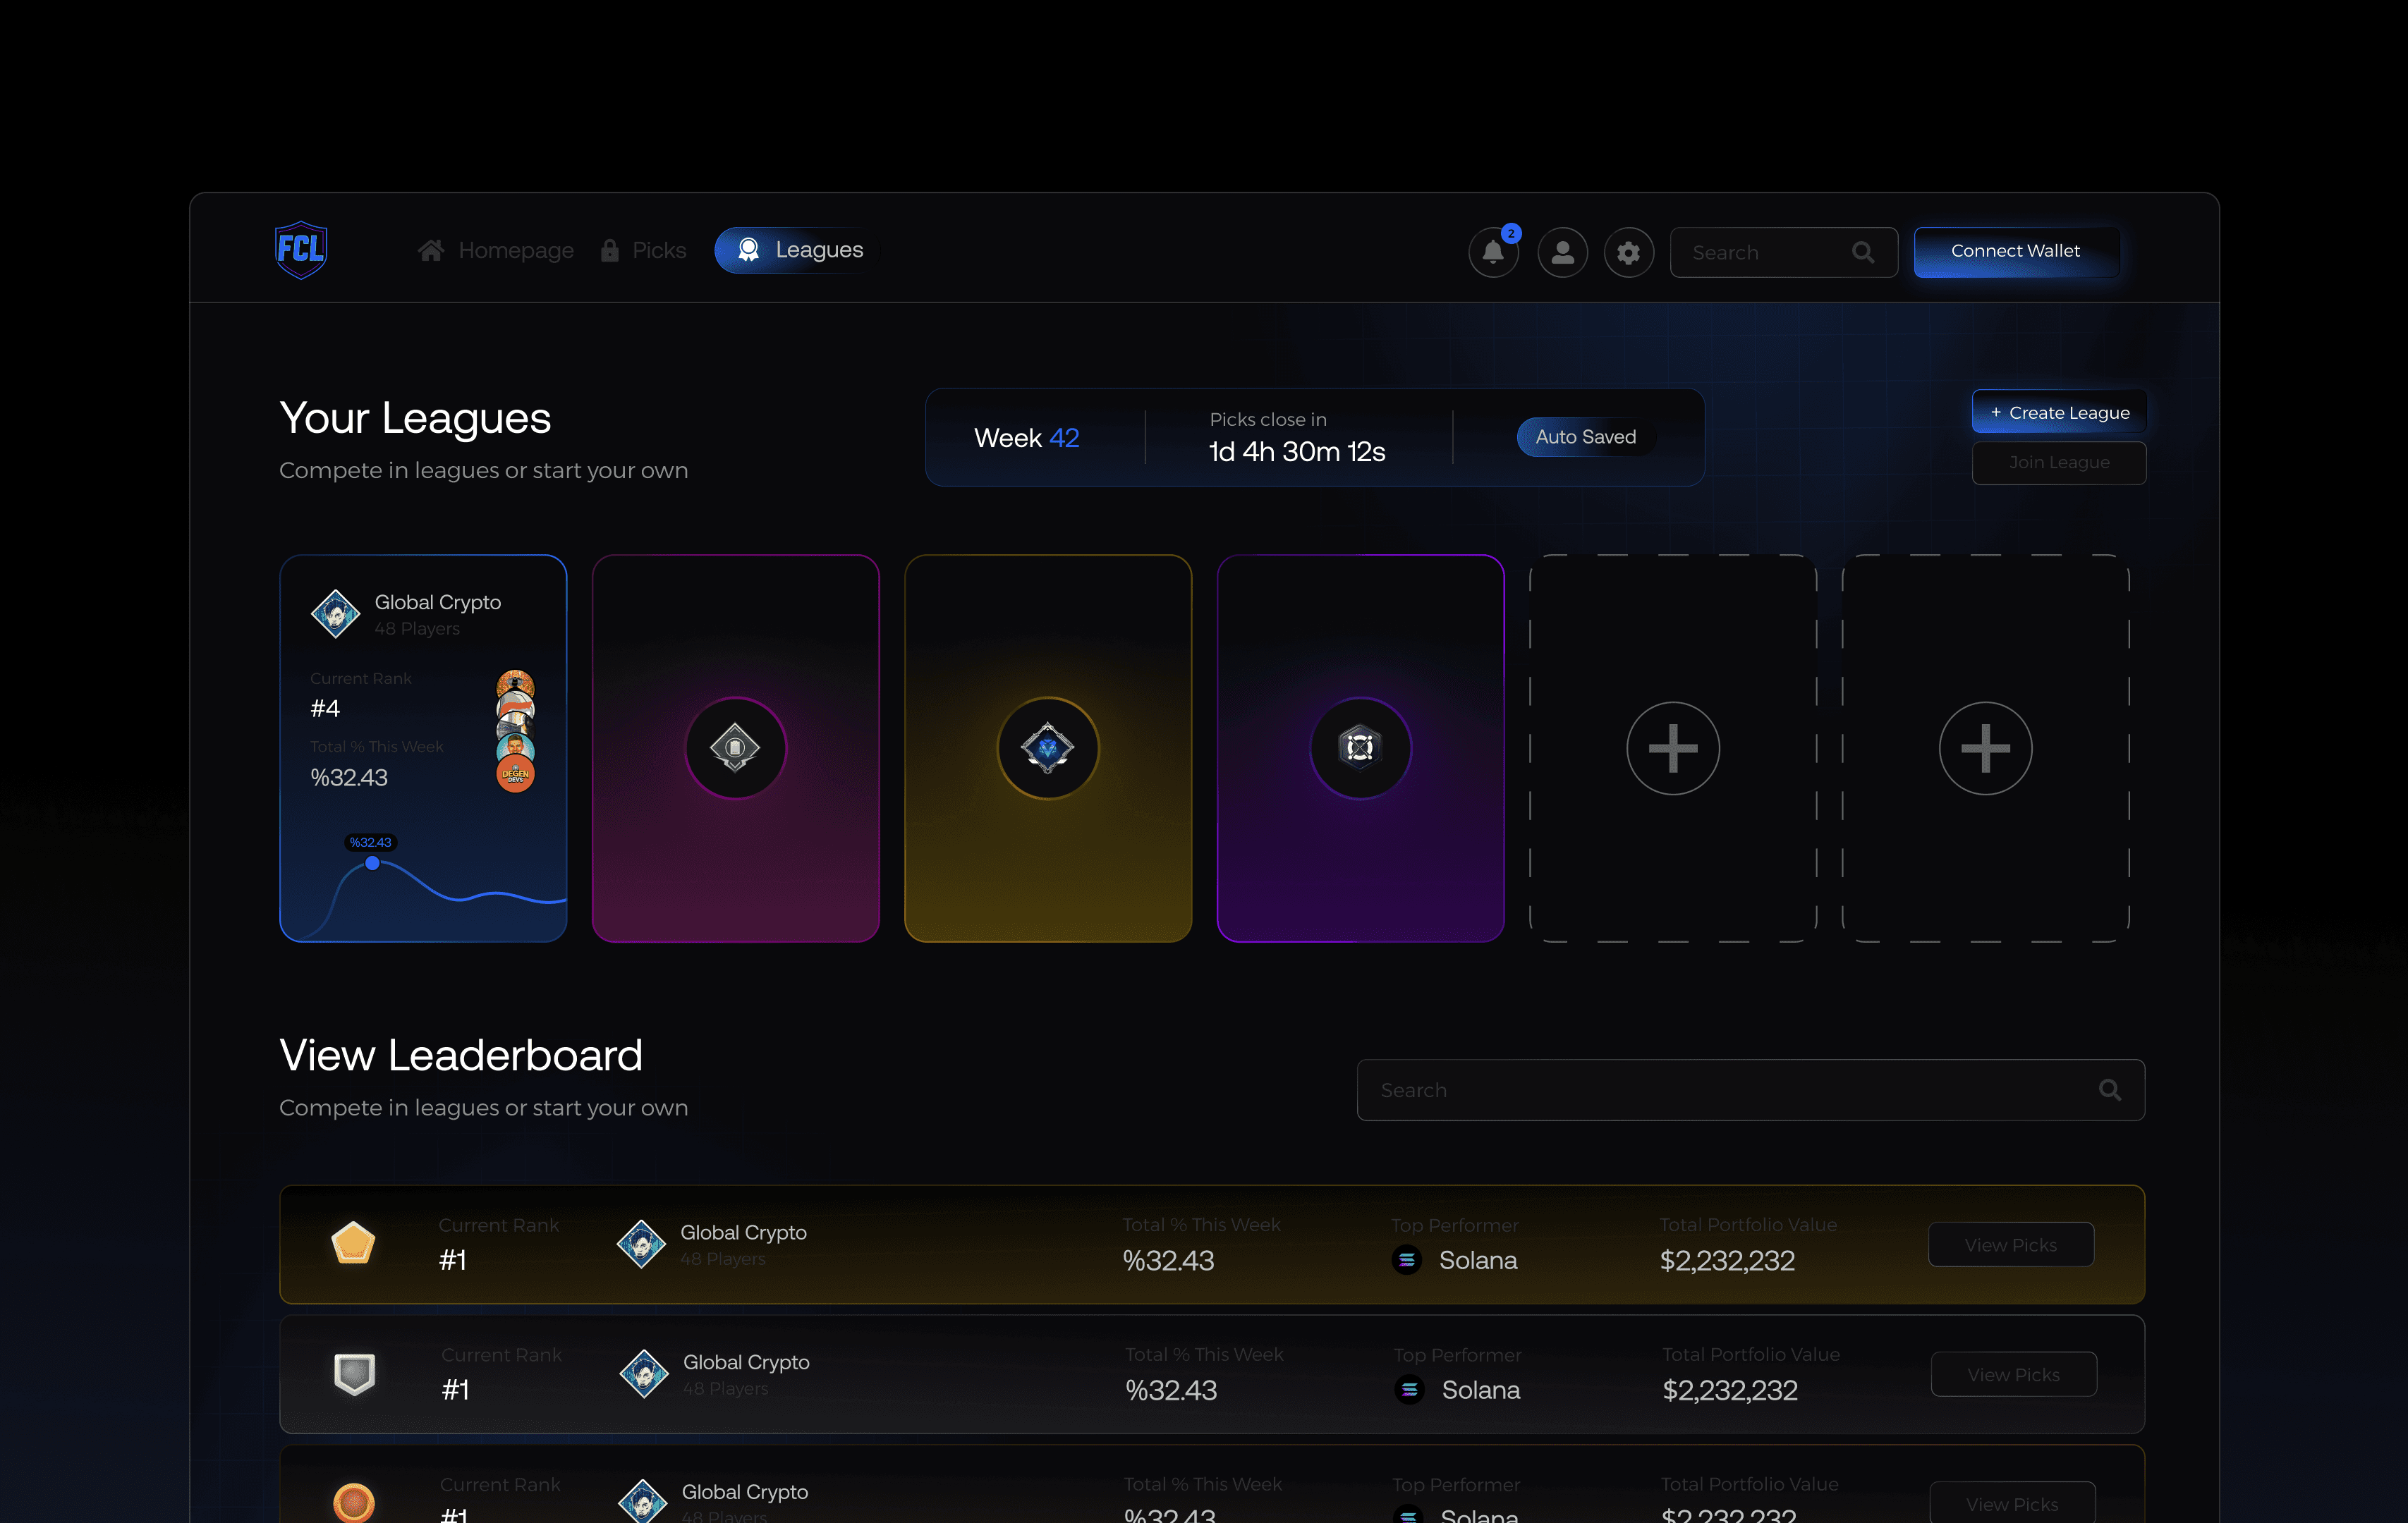The height and width of the screenshot is (1523, 2408).
Task: Click the top search magnifier icon
Action: pos(1862,252)
